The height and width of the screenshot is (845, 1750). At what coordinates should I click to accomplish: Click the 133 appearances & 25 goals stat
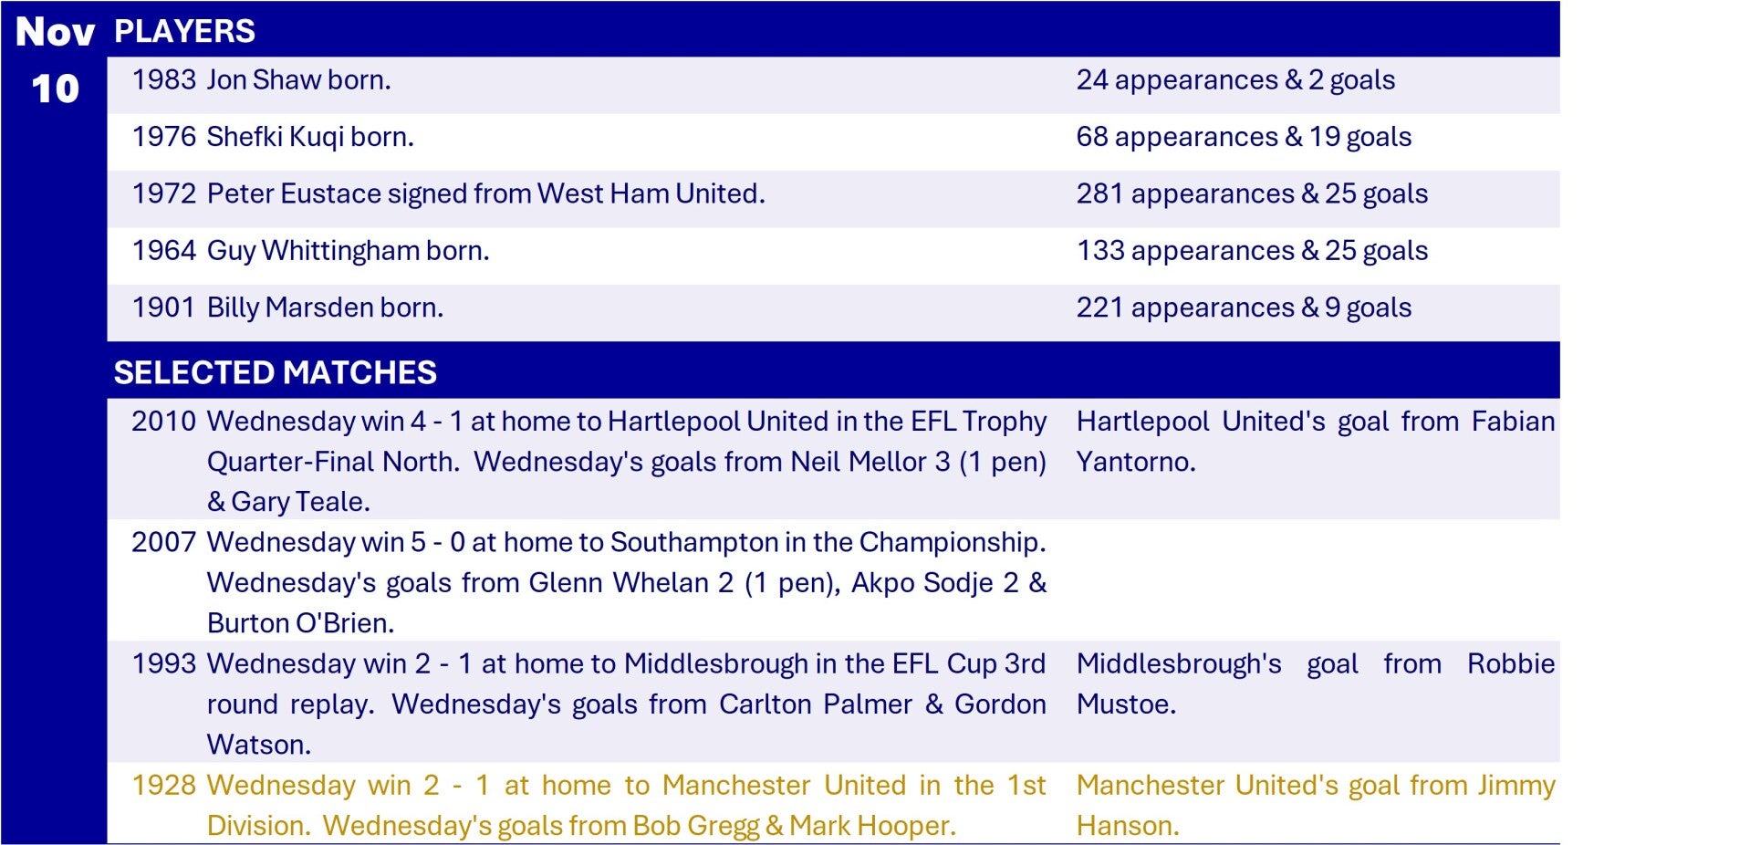1252,250
